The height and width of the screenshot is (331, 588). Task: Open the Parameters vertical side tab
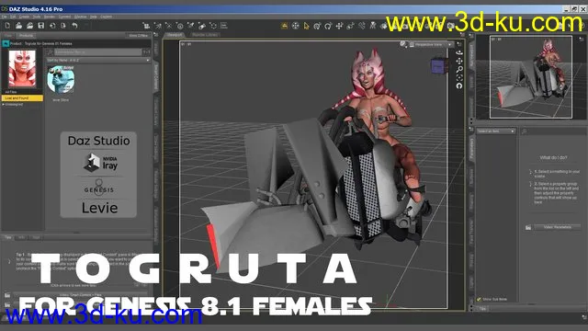point(471,148)
